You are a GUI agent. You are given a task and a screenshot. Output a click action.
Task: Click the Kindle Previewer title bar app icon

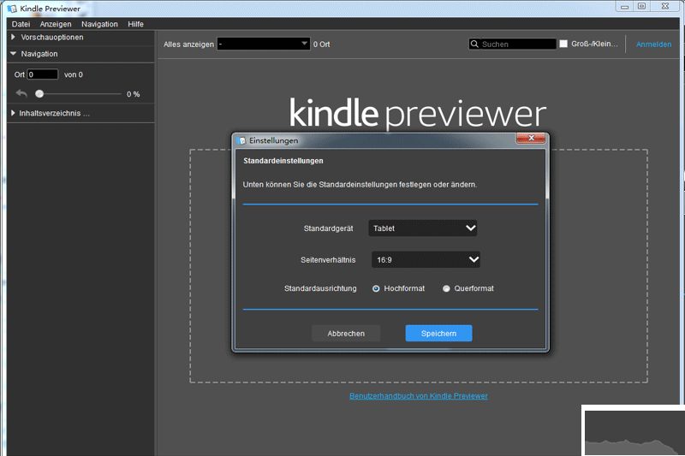point(12,9)
